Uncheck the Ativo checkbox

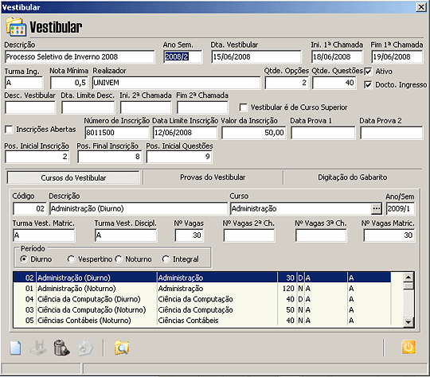tap(368, 72)
